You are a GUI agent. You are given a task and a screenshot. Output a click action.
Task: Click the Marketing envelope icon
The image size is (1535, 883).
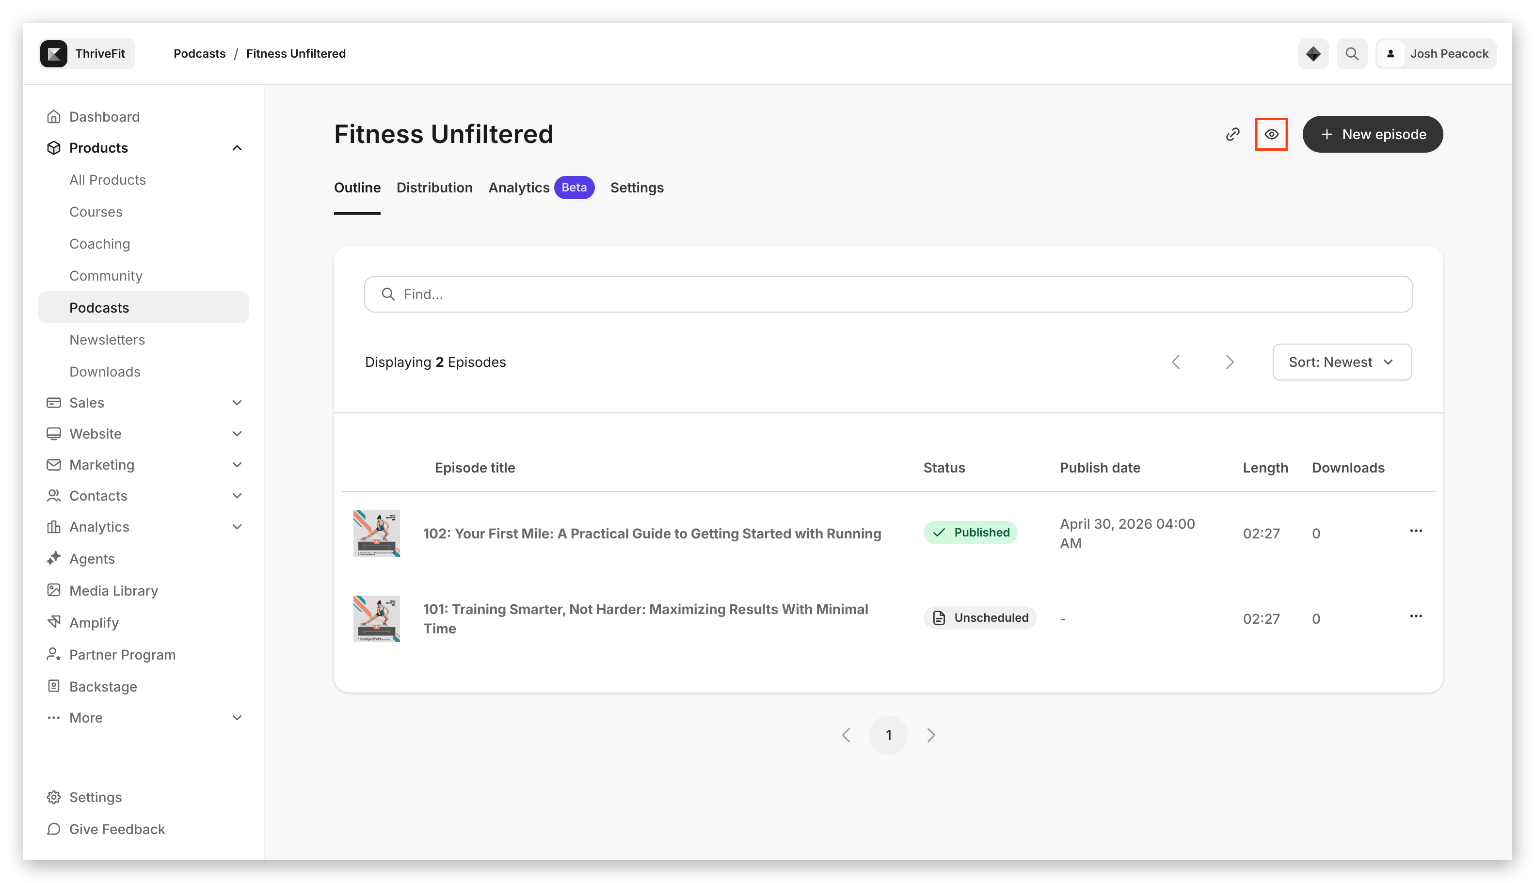(x=53, y=465)
